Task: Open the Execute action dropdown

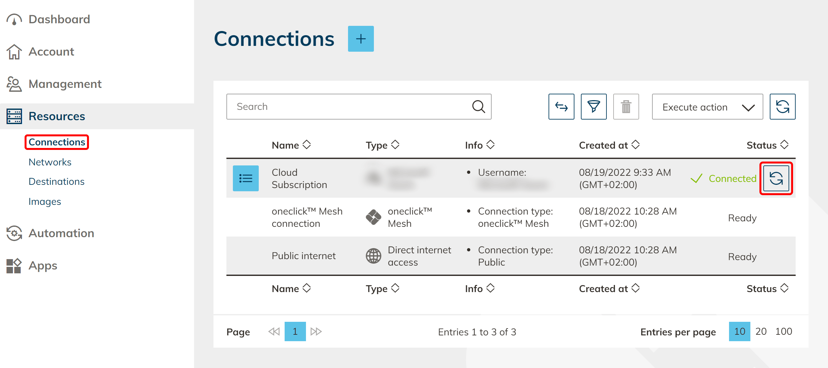Action: point(707,107)
